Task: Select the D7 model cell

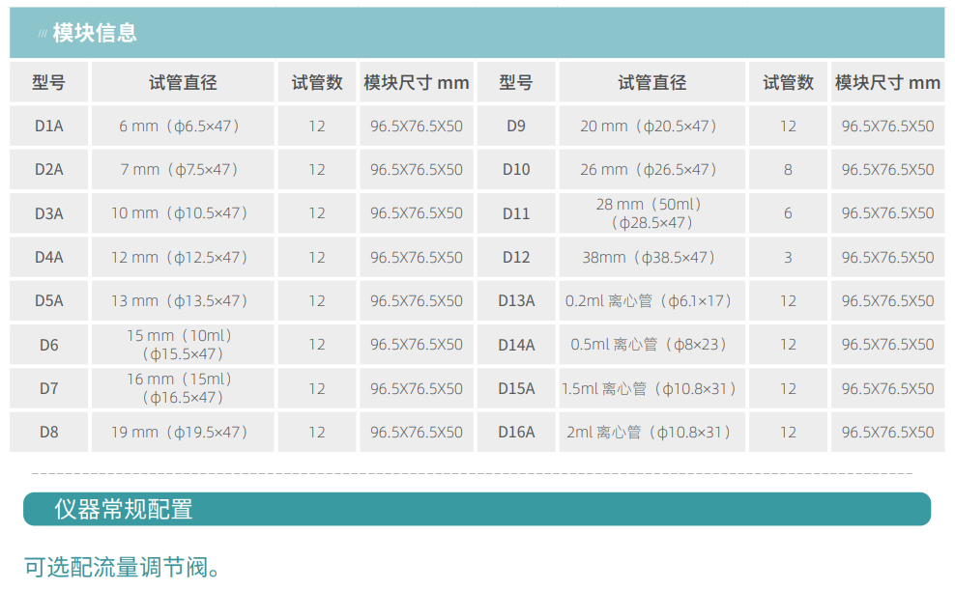Action: [x=48, y=389]
